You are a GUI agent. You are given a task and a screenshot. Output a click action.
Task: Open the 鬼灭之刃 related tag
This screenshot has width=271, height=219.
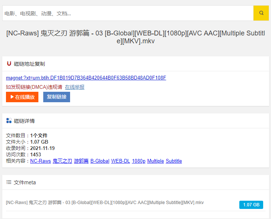[62, 161]
